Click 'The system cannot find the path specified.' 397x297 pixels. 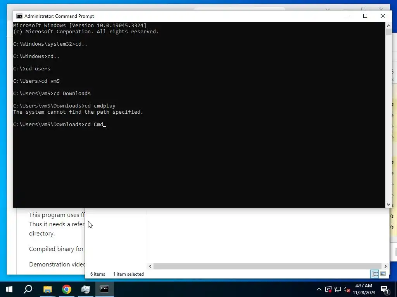click(78, 112)
